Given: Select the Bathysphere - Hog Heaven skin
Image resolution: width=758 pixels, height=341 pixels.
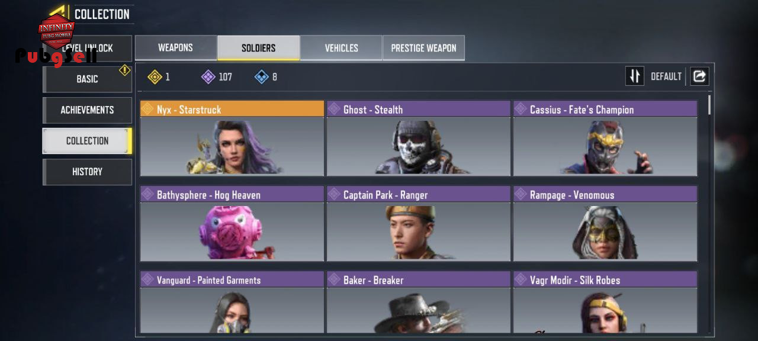Looking at the screenshot, I should pyautogui.click(x=232, y=224).
